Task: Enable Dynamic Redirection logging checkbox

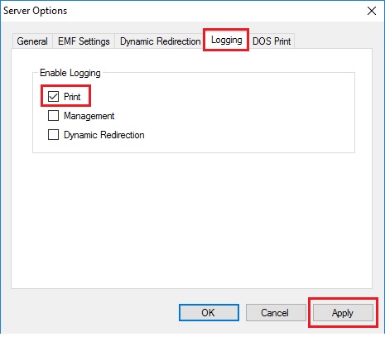Action: click(53, 135)
